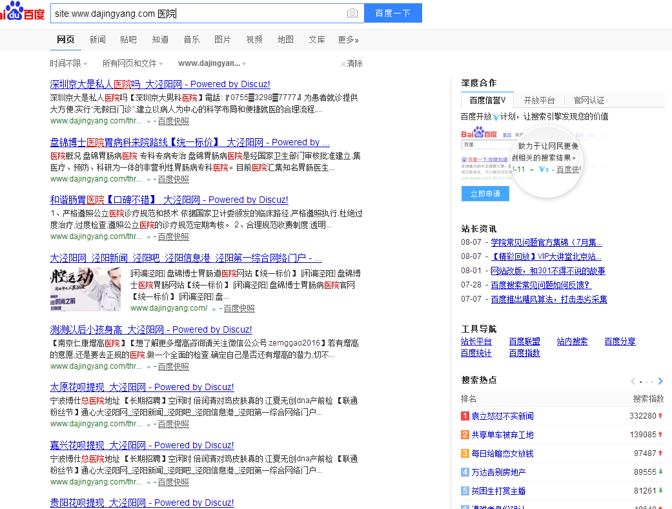Click the right arrow in 搜索热点 carousel
Viewport: 672px width, 509px height.
(x=660, y=380)
